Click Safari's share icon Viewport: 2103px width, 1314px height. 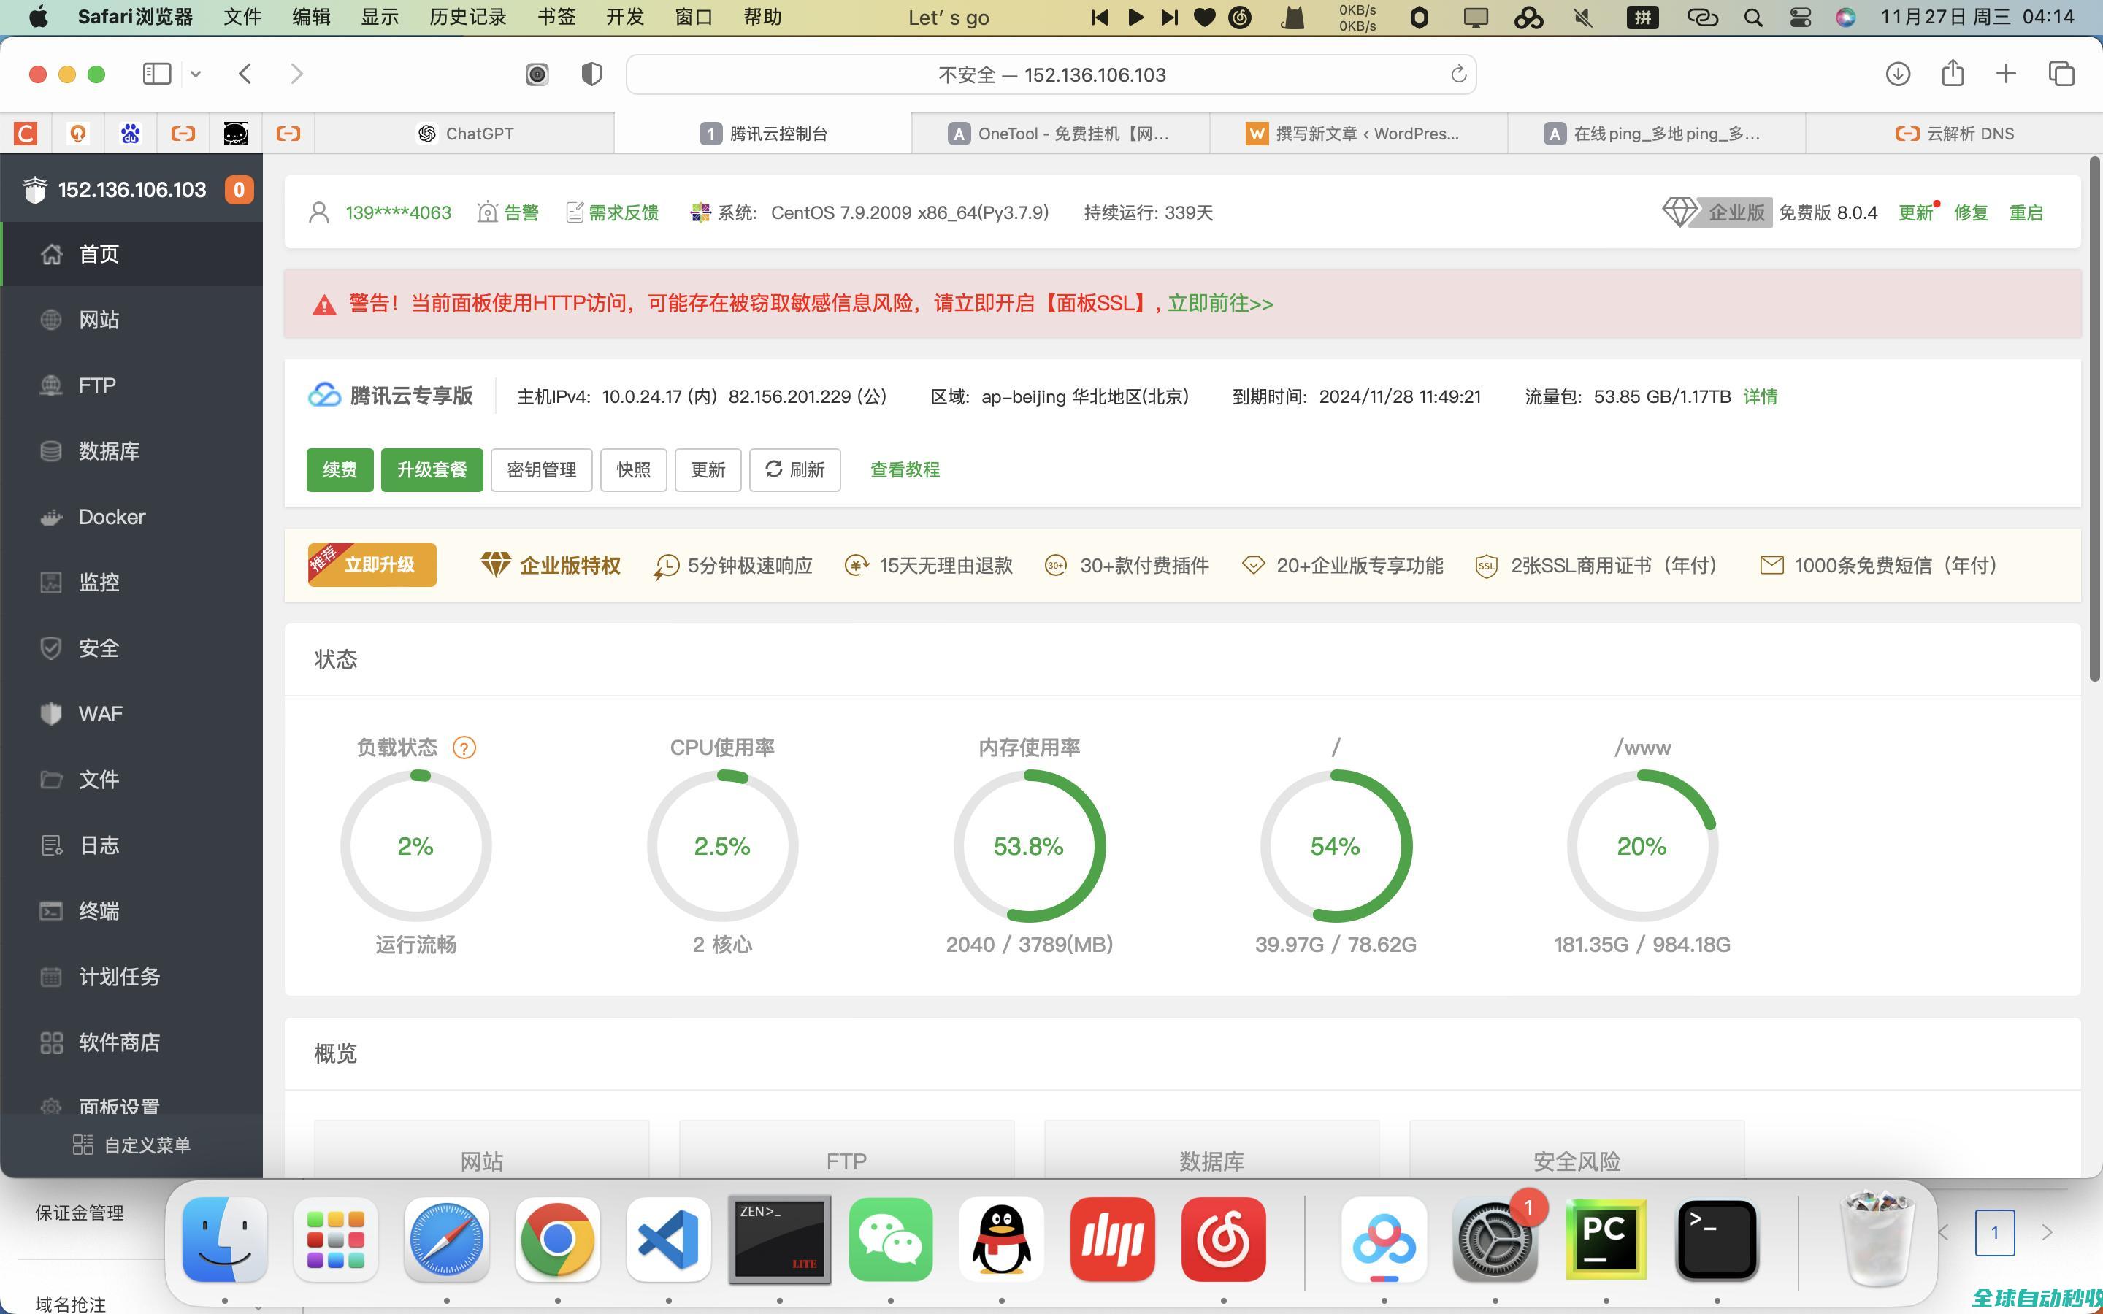[1953, 74]
